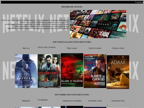Click 'TOP 5 SERIES MÁS VISTAS HOY EN DÍA:' heading
Screen dimensions: 144x108
tap(72, 95)
